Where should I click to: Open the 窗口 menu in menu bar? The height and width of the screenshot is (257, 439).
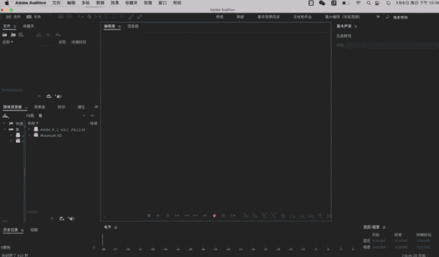tap(162, 3)
